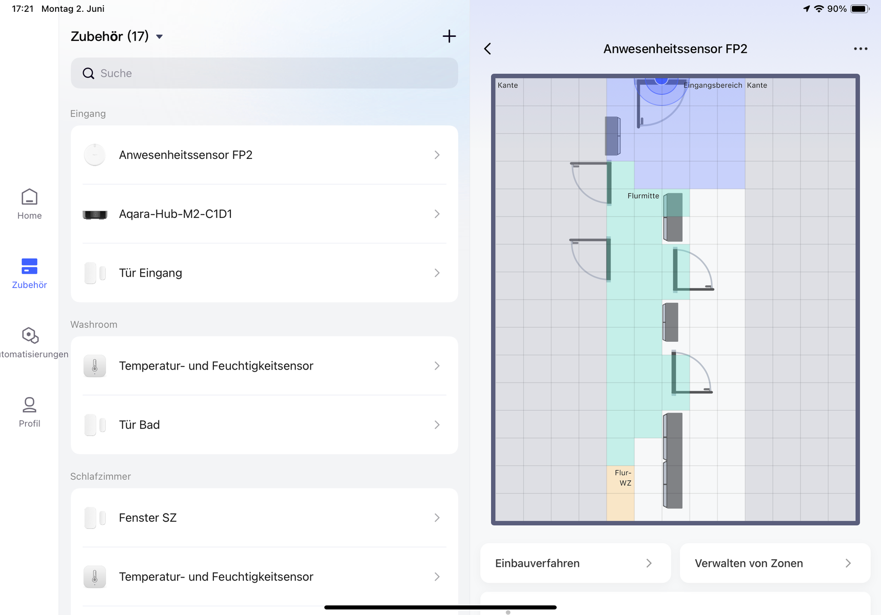Click the Fenster SZ sensor icon
881x615 pixels.
(x=95, y=518)
